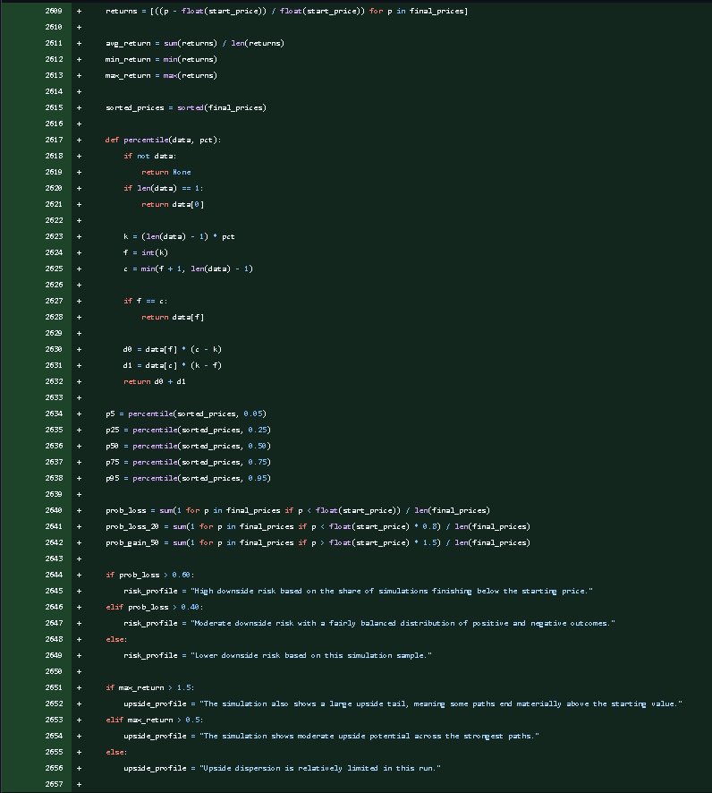Click the 'if f == c:' line
The height and width of the screenshot is (793, 712).
pos(146,301)
